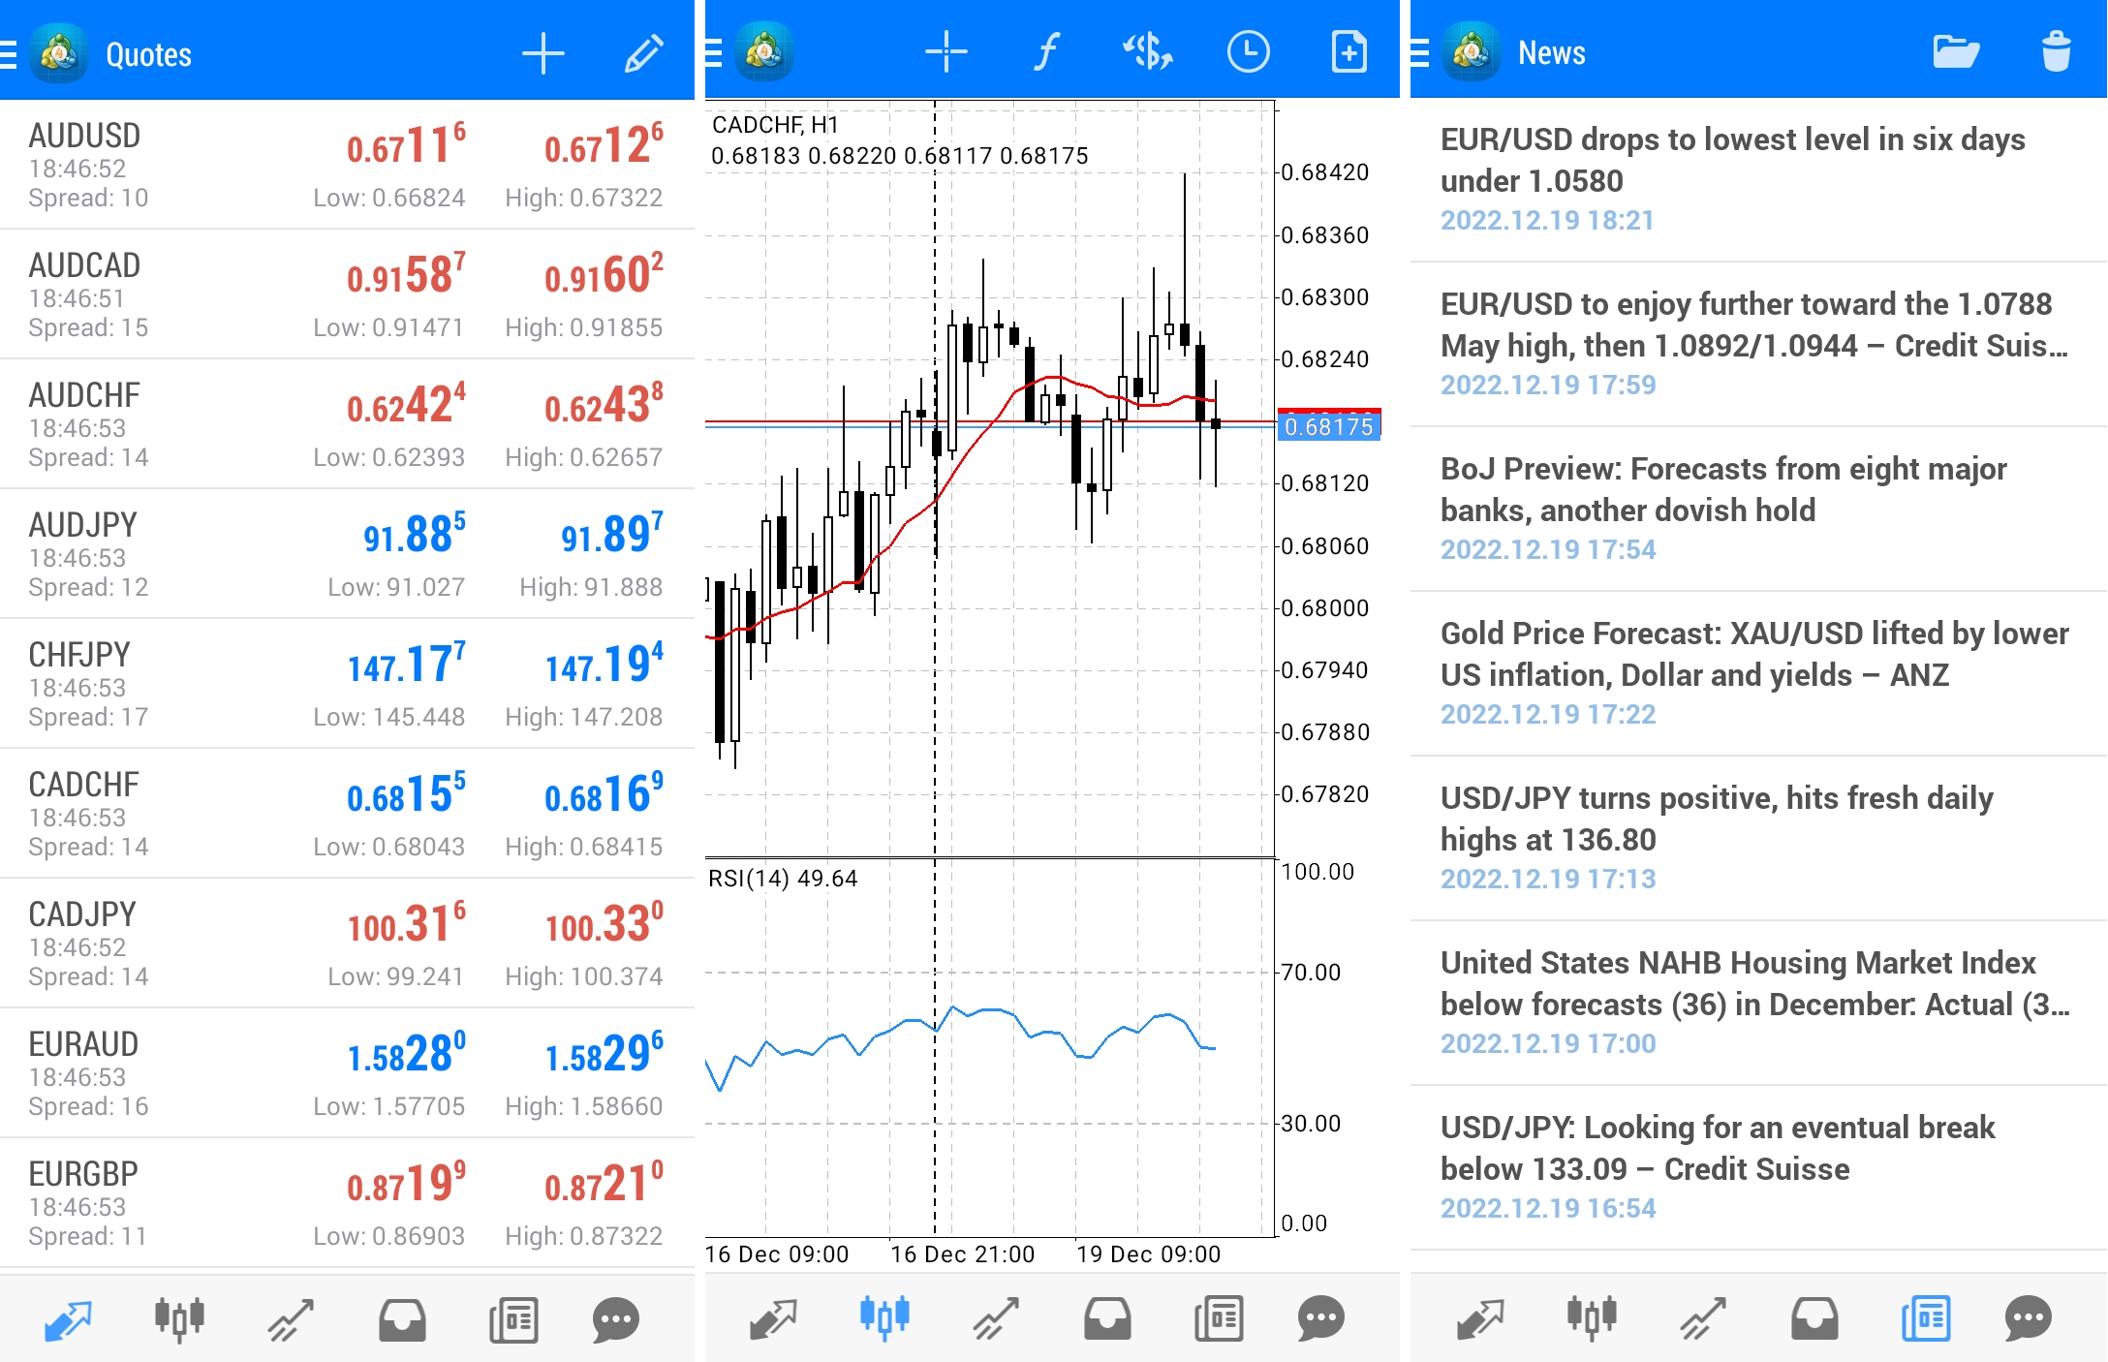Open the EURGBP quote row
The image size is (2108, 1362).
click(x=347, y=1203)
